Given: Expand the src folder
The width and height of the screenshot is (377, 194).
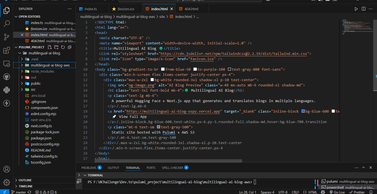Looking at the screenshot, I should point(22,89).
